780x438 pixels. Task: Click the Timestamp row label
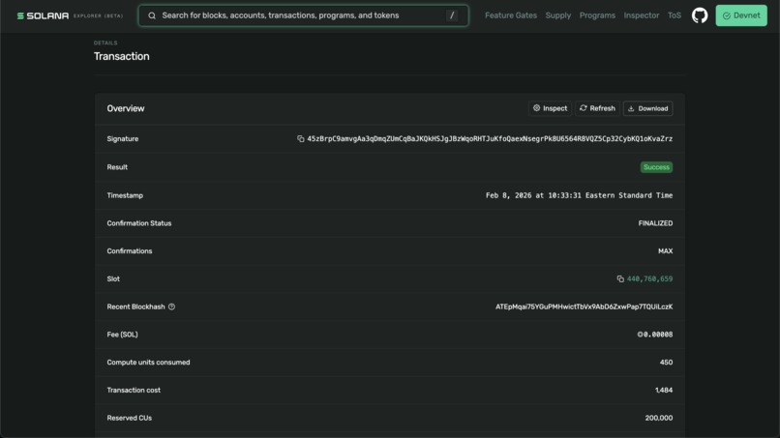(x=125, y=195)
